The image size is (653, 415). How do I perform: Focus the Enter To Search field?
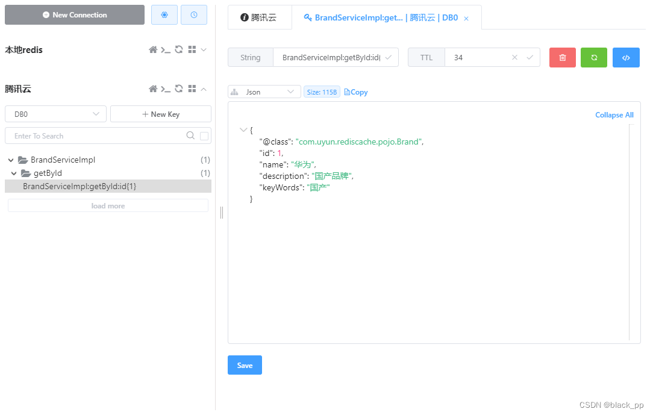coord(98,136)
